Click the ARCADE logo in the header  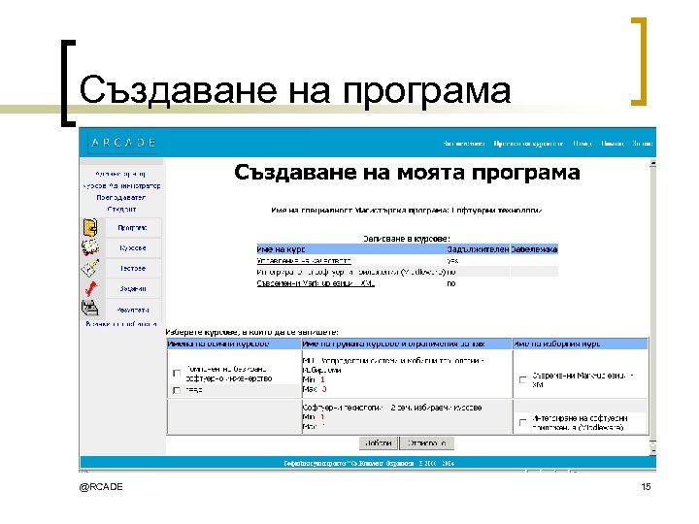(x=123, y=143)
